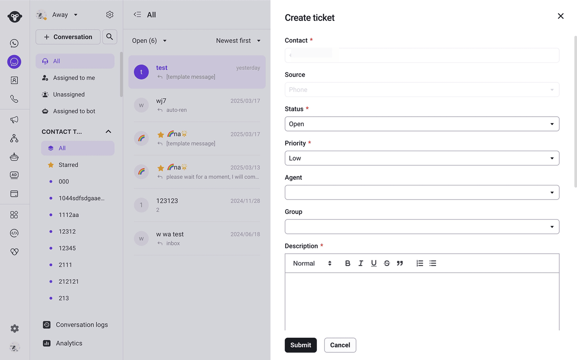Viewport: 577px width, 360px height.
Task: Open the broadcast megaphone icon
Action: [14, 120]
